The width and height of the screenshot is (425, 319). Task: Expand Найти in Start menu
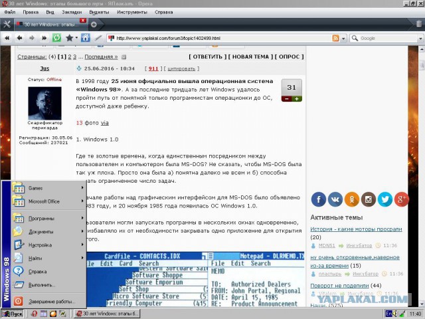(48, 259)
